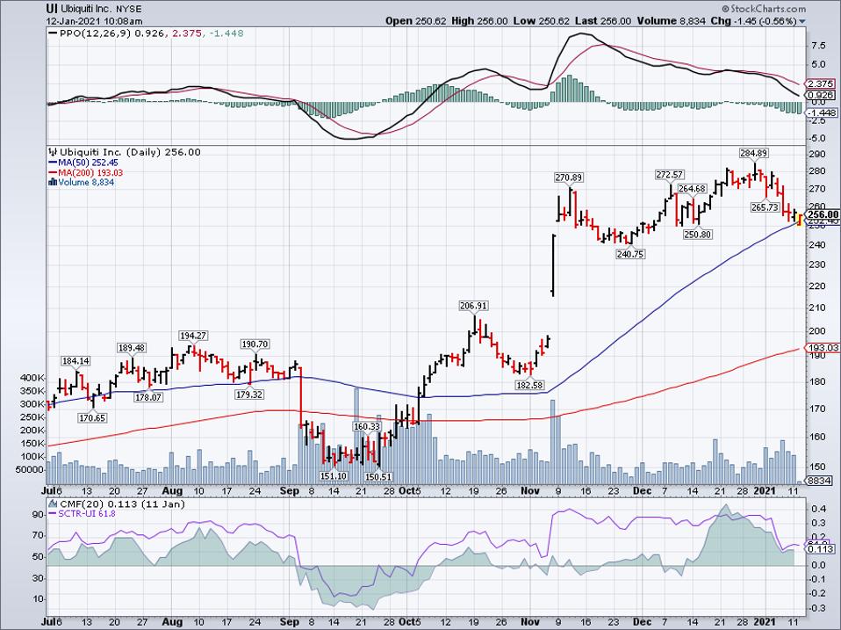
Task: Open the blue dropdown arrow beside Chg
Action: click(801, 21)
